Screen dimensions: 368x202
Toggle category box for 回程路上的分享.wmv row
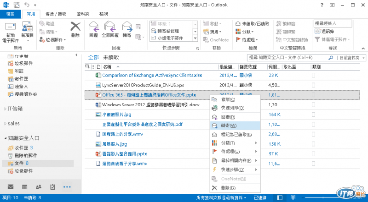click(x=313, y=134)
